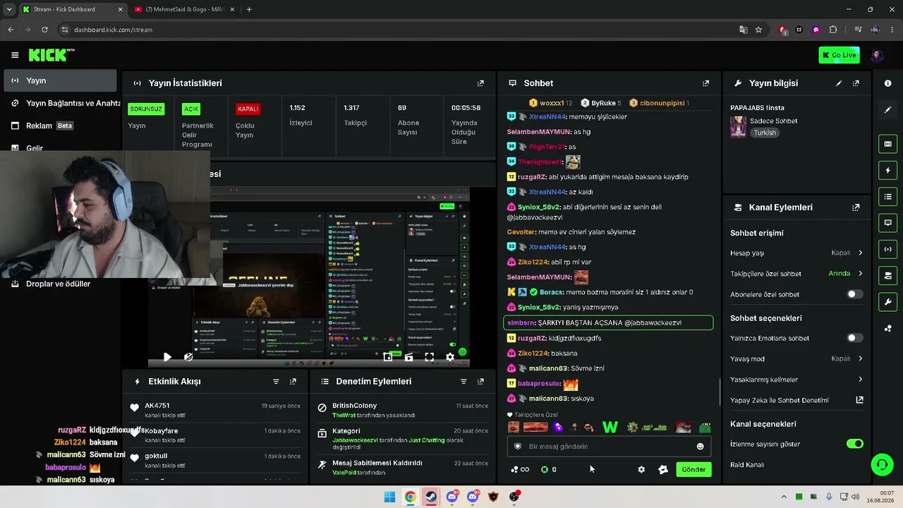Toggle lightning activity feed widget in right sidebar
This screenshot has width=903, height=508.
pos(887,170)
